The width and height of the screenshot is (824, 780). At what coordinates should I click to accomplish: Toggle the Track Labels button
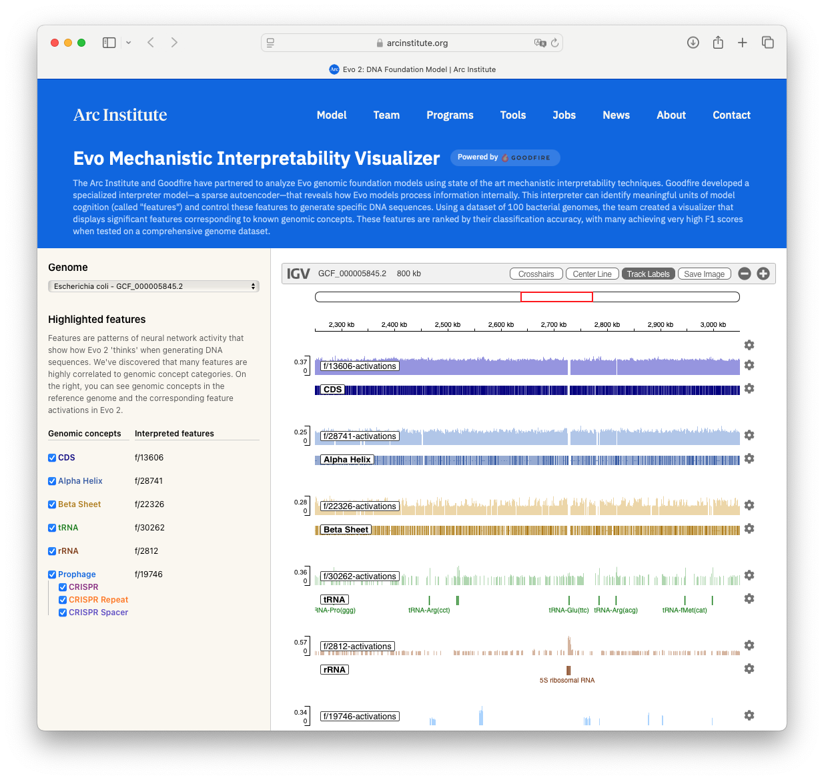[x=648, y=274]
